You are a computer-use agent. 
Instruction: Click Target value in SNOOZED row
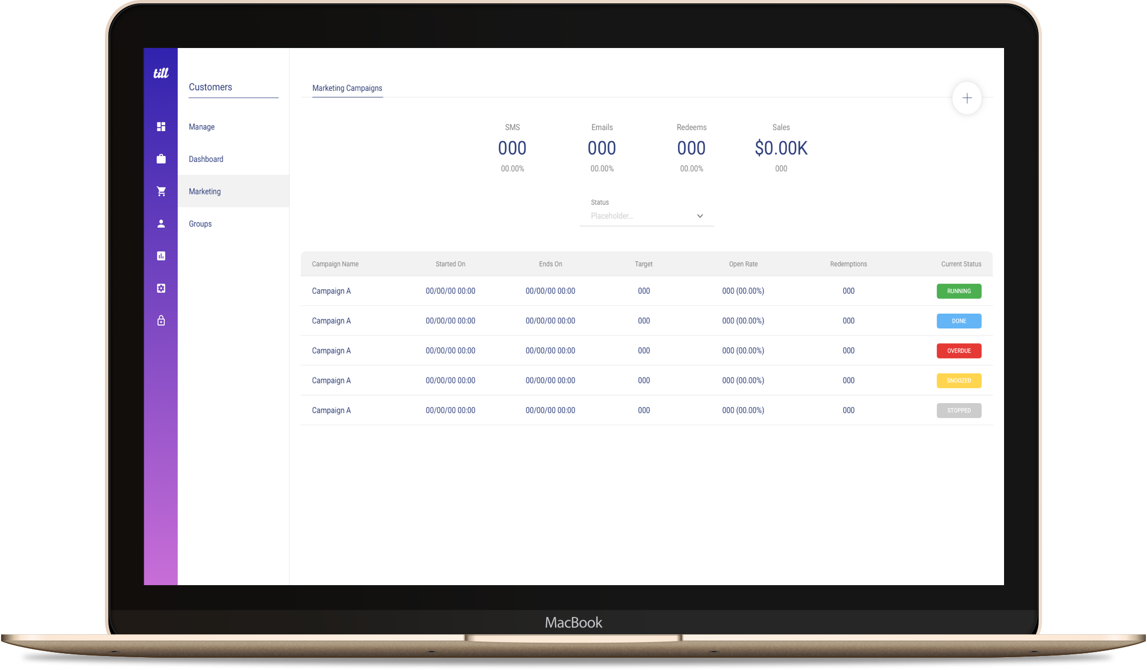pos(644,381)
